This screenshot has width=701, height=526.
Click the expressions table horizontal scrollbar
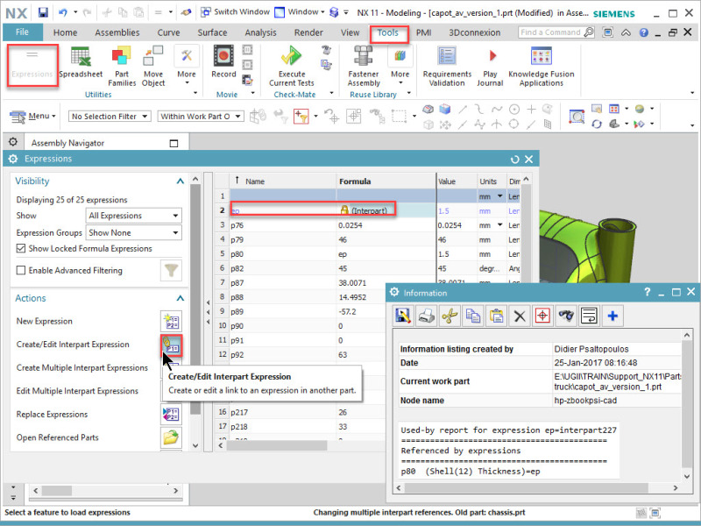pyautogui.click(x=277, y=445)
